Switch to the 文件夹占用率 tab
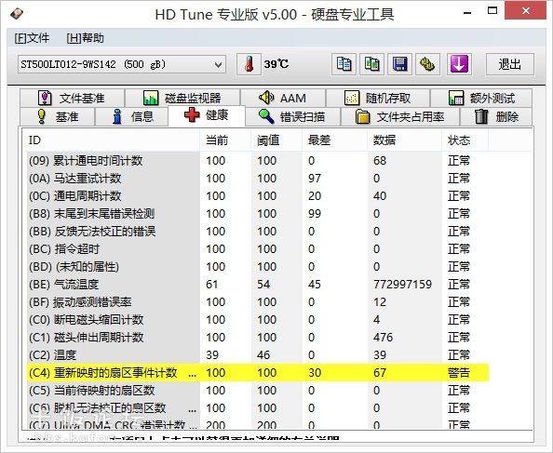 point(400,116)
